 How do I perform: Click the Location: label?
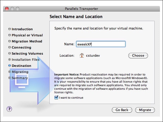[67, 55]
